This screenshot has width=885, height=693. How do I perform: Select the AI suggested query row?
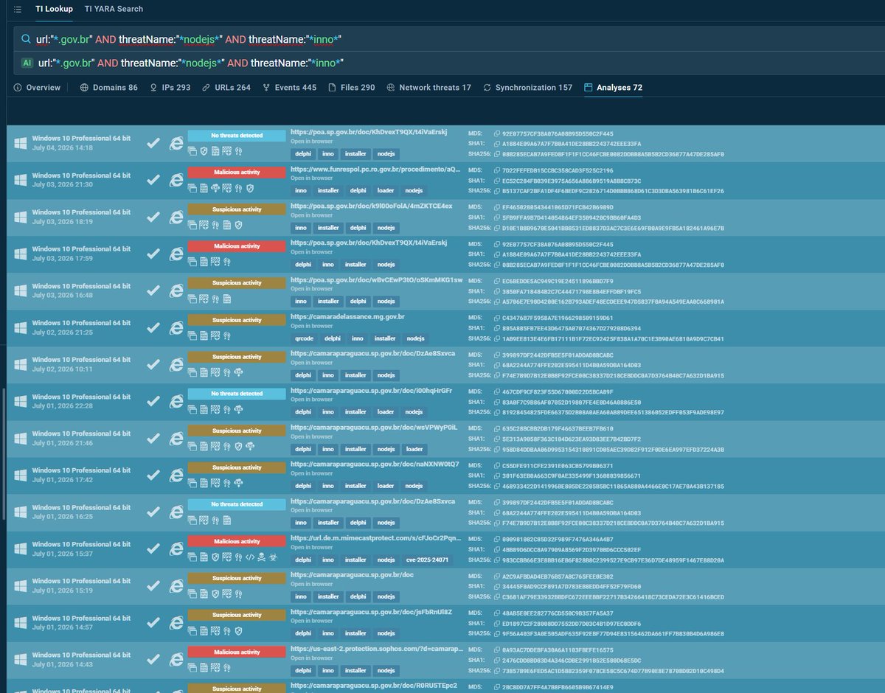point(449,63)
